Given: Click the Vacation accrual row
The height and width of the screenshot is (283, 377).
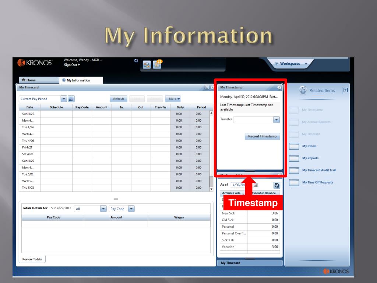Looking at the screenshot, I should click(x=250, y=247).
